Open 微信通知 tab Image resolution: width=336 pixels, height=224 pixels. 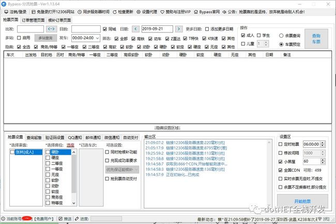point(112,138)
